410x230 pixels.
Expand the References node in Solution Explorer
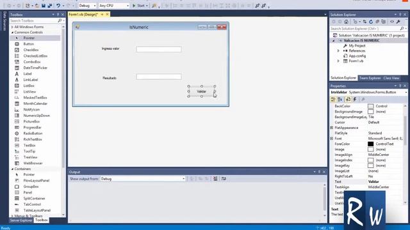[338, 51]
